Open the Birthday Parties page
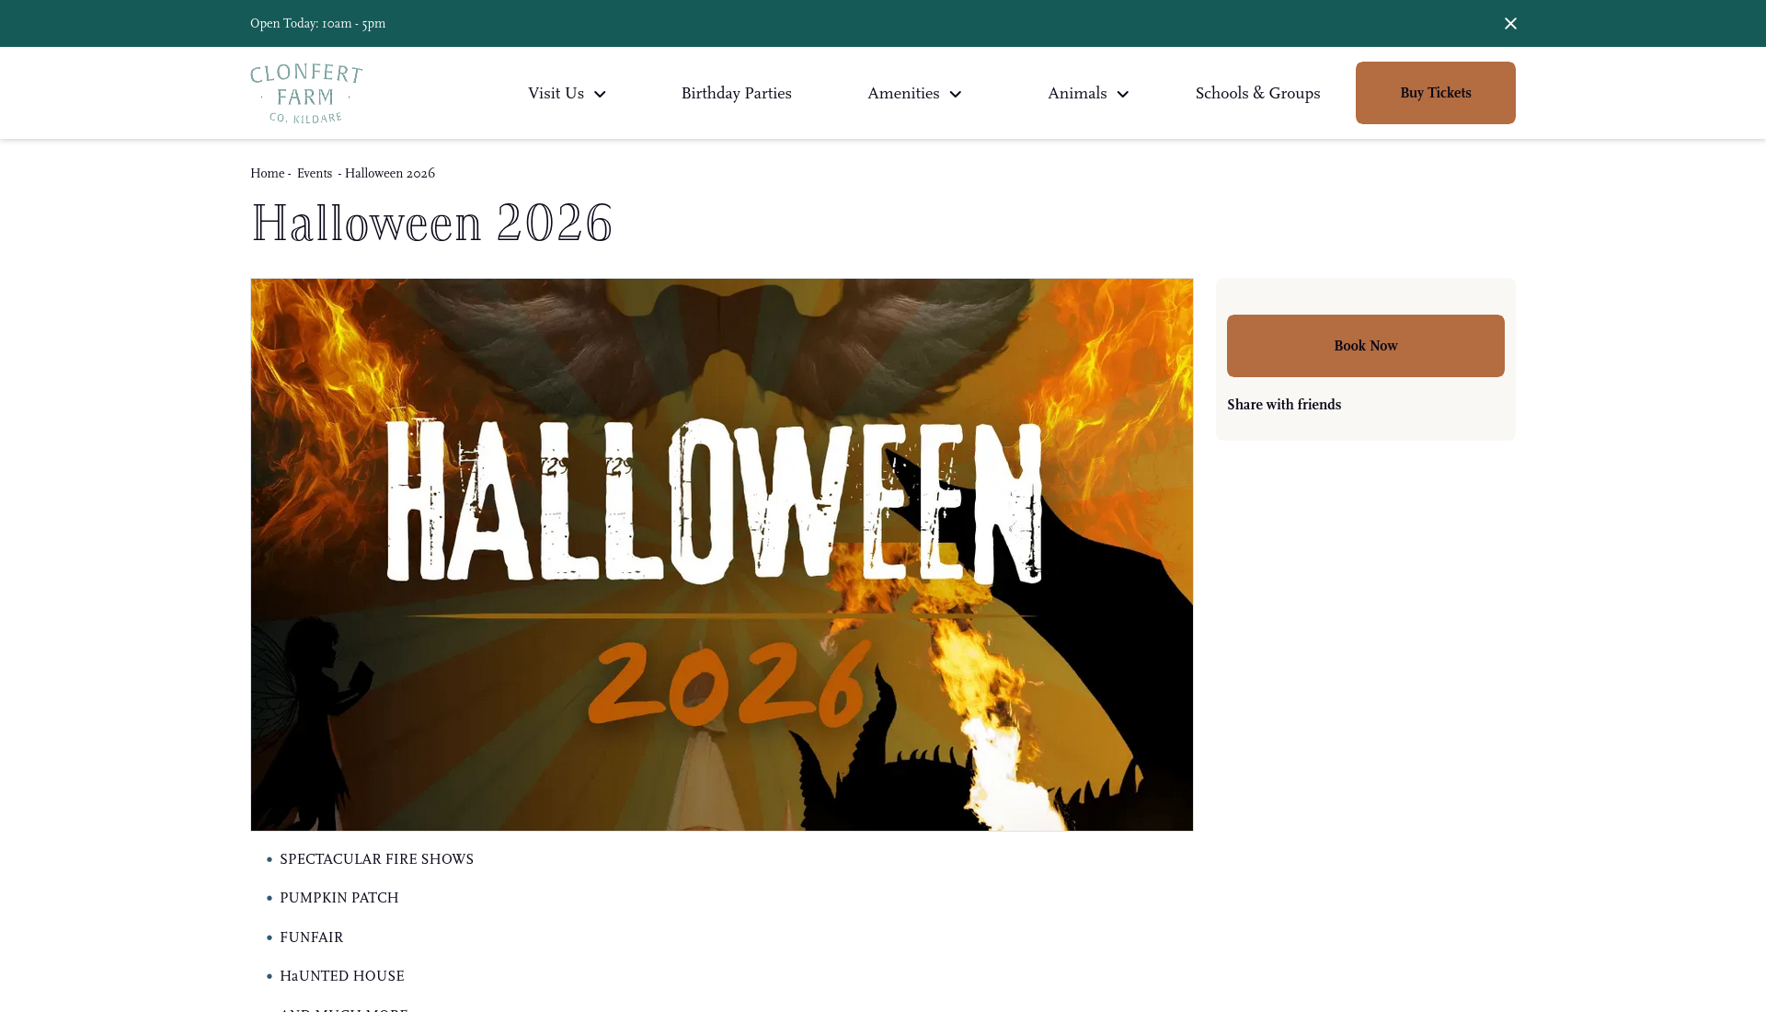 [736, 93]
